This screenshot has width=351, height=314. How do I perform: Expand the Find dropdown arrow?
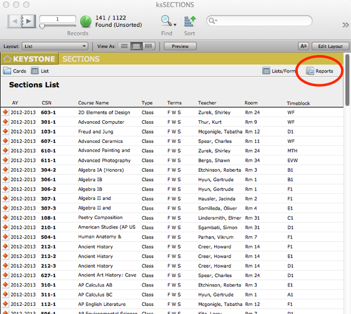[x=175, y=25]
